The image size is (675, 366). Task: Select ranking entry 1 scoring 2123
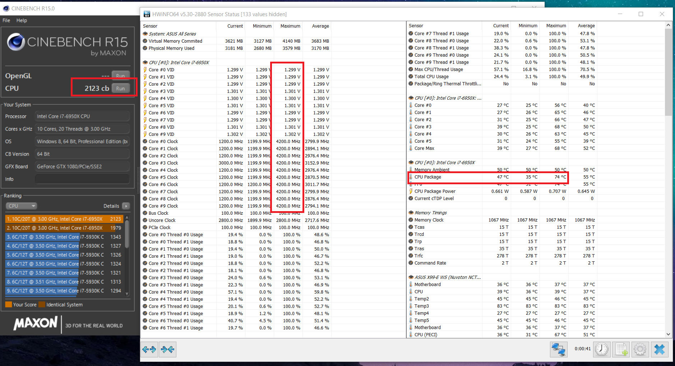click(64, 219)
